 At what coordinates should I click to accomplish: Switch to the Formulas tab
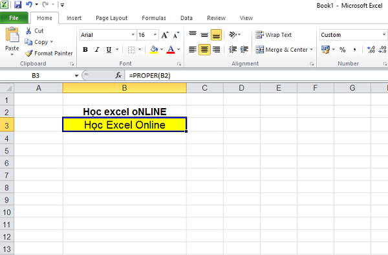point(154,18)
